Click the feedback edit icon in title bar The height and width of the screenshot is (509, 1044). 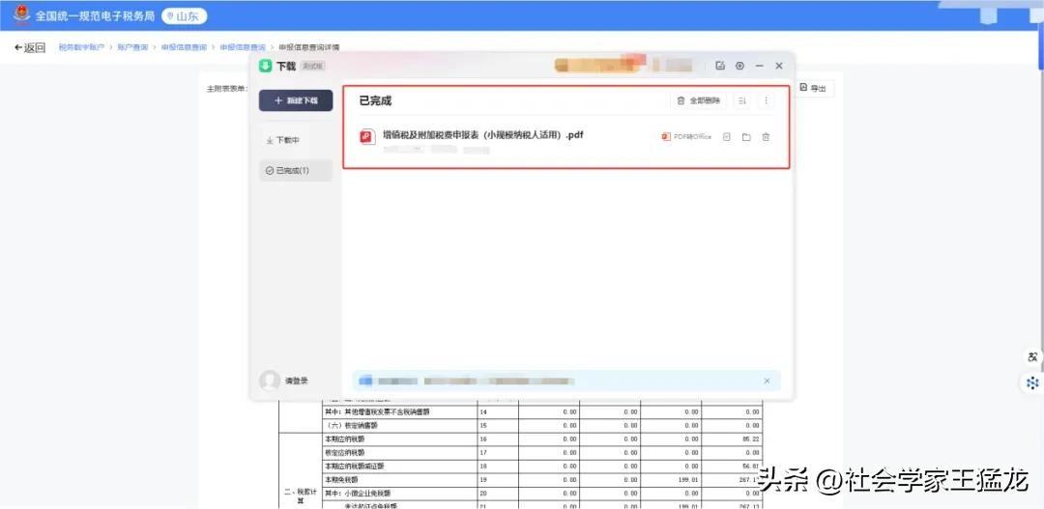point(720,66)
